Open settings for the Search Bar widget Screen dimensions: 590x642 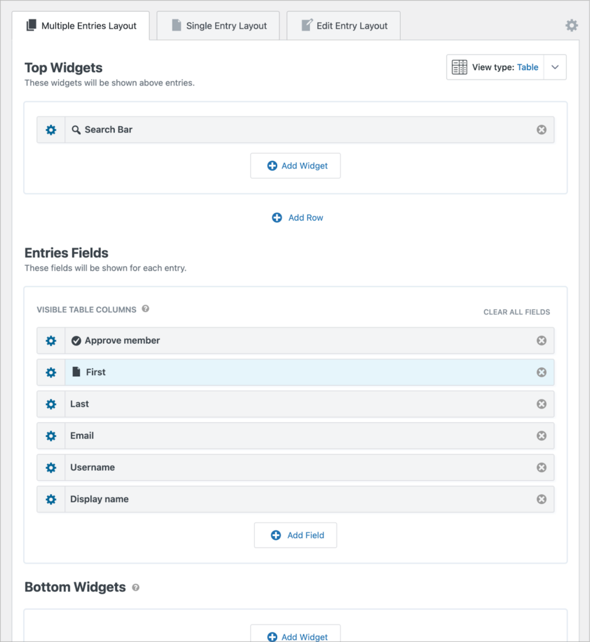tap(51, 130)
